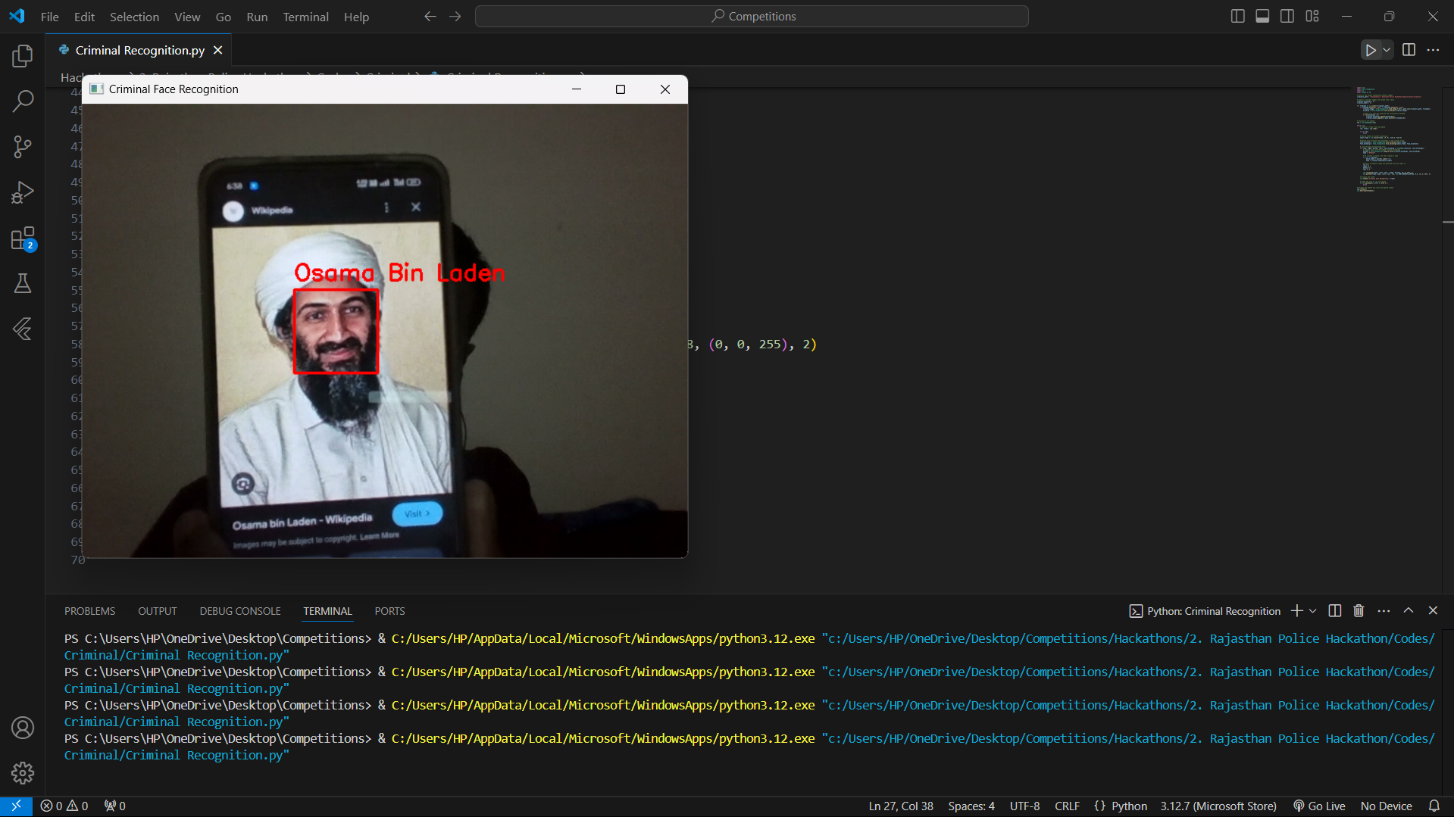Maximize terminal panel with chevron up
Screen dimensions: 1454x817
(1409, 610)
